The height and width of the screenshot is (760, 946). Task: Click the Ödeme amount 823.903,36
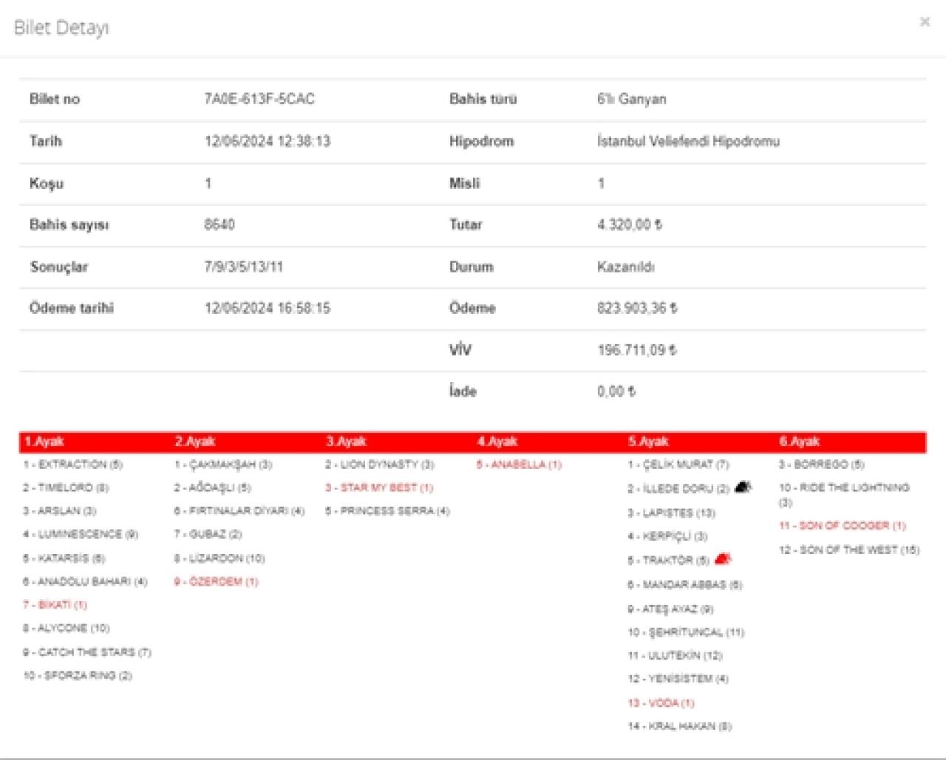(636, 308)
